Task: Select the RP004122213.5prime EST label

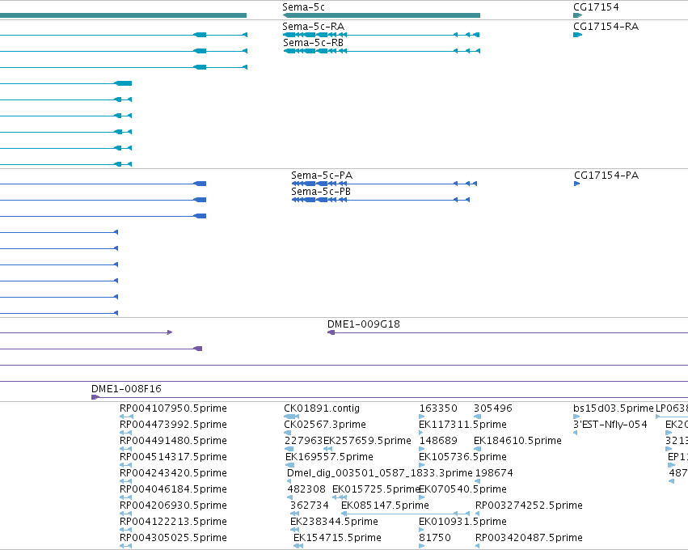Action: [173, 522]
